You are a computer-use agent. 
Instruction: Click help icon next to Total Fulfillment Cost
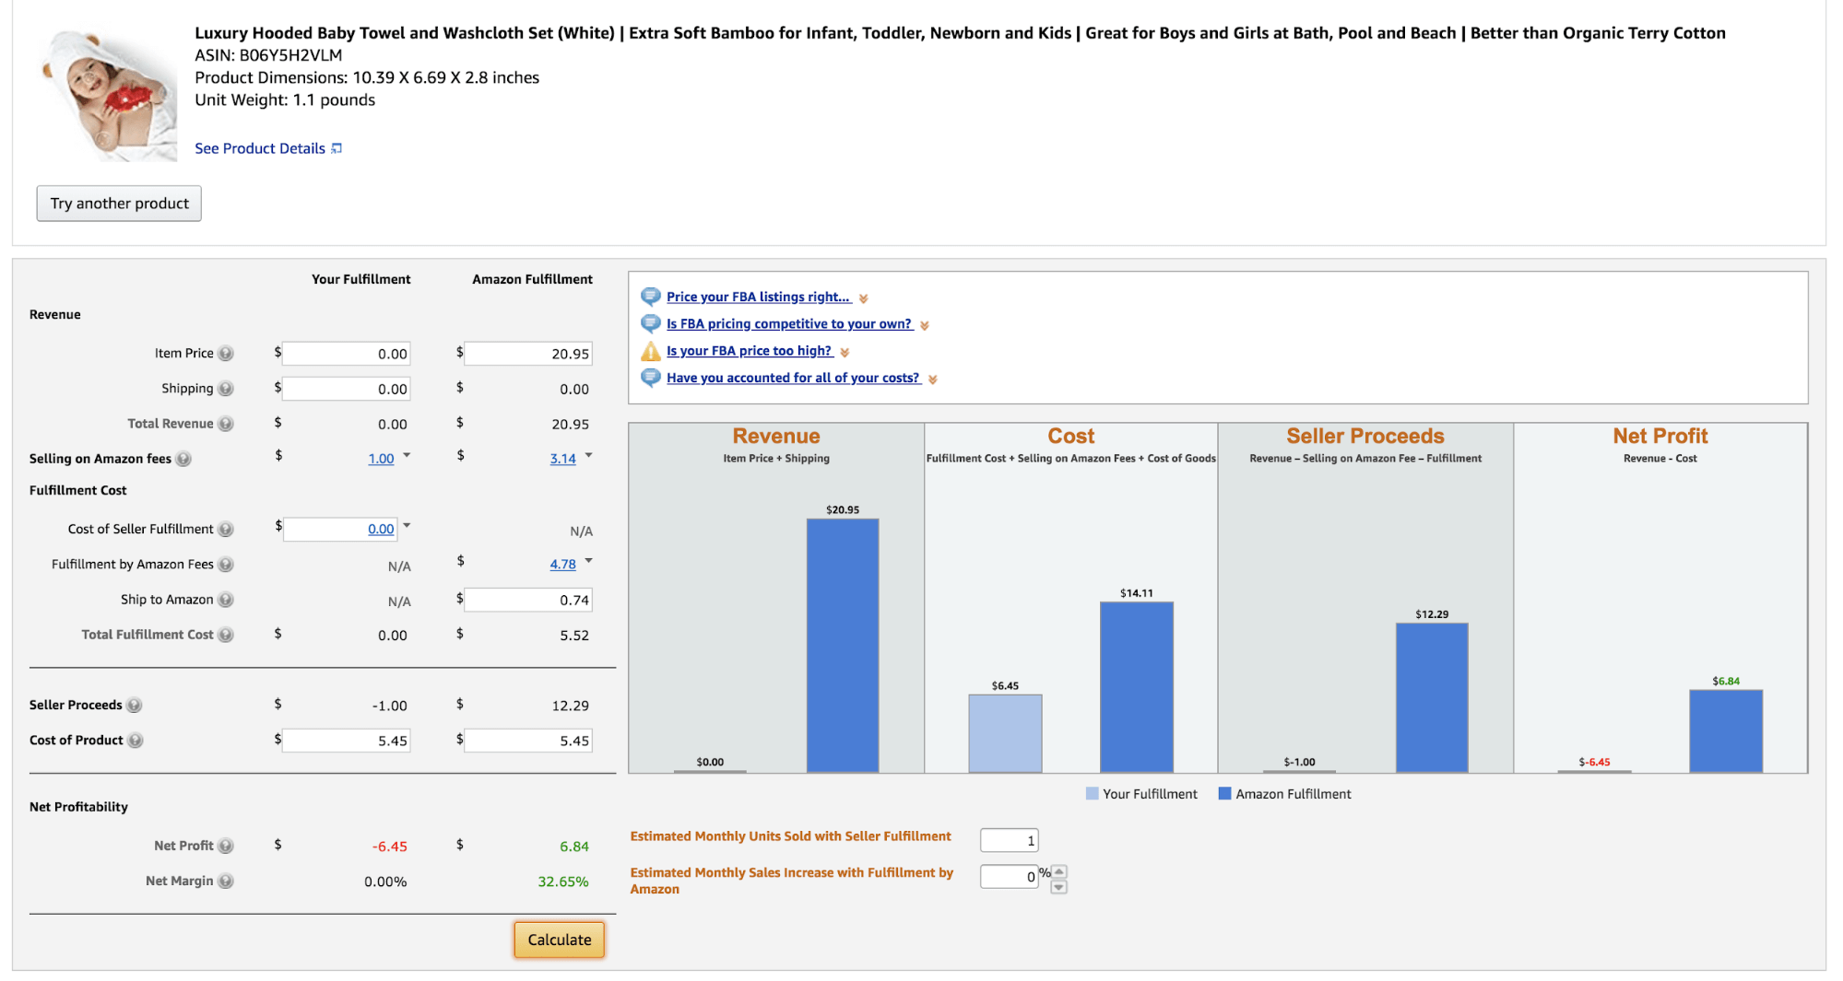tap(226, 635)
